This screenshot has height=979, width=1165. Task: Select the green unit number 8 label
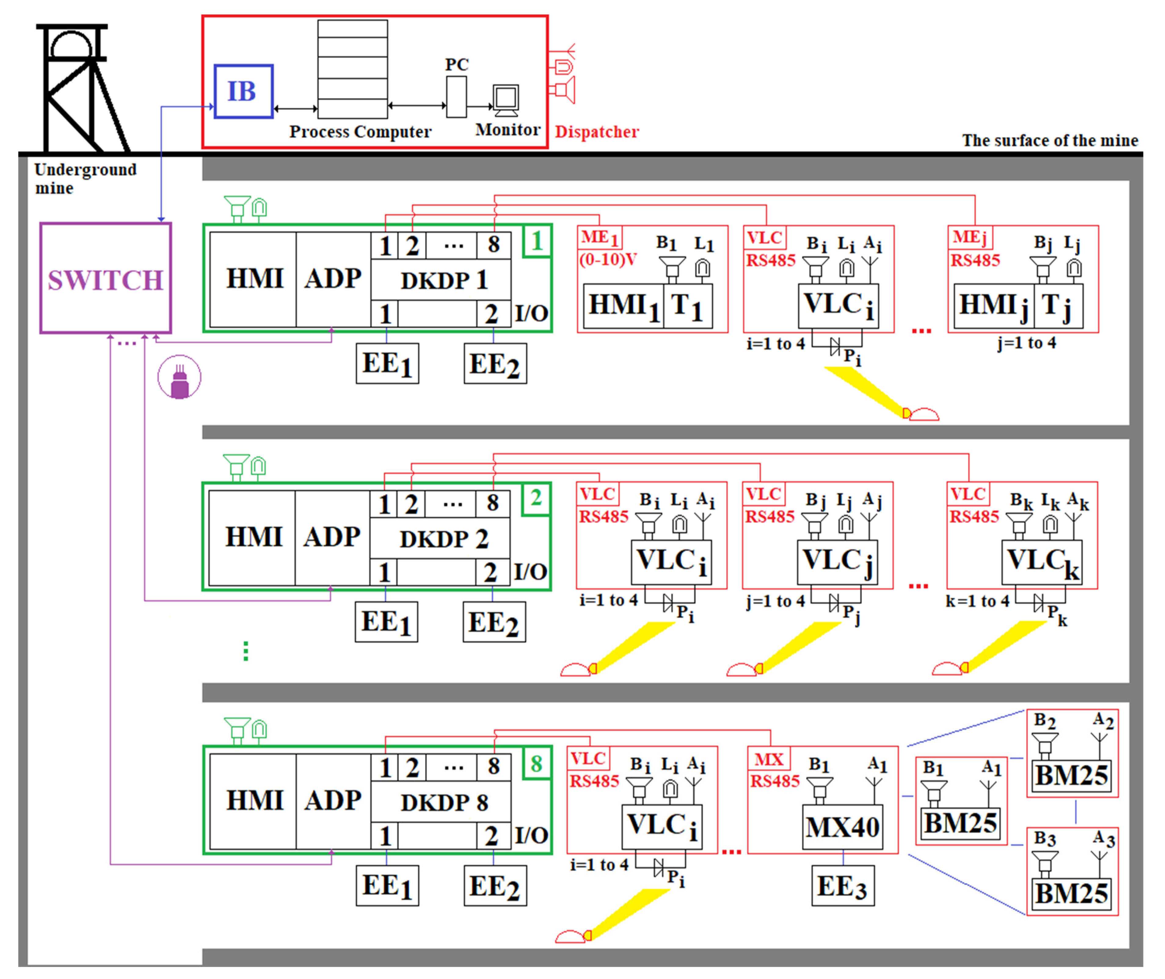(536, 764)
